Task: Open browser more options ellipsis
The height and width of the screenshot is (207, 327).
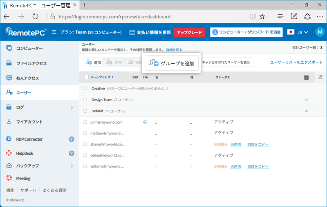Action: tap(320, 16)
